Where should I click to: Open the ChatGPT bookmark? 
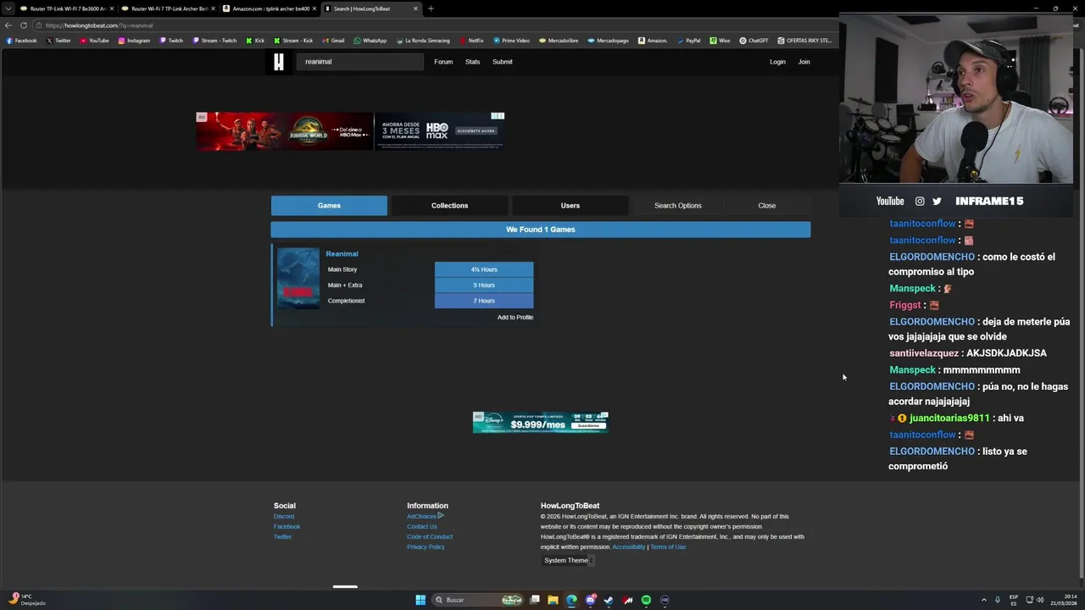coord(754,41)
